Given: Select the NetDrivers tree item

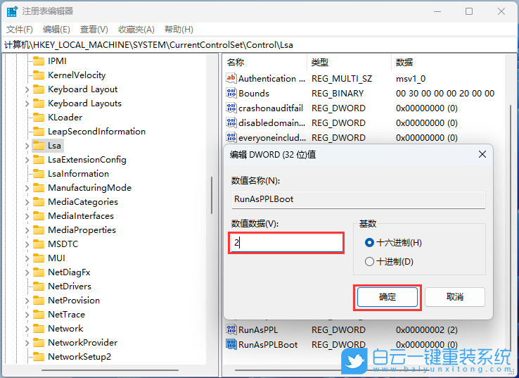Looking at the screenshot, I should click(x=70, y=286).
